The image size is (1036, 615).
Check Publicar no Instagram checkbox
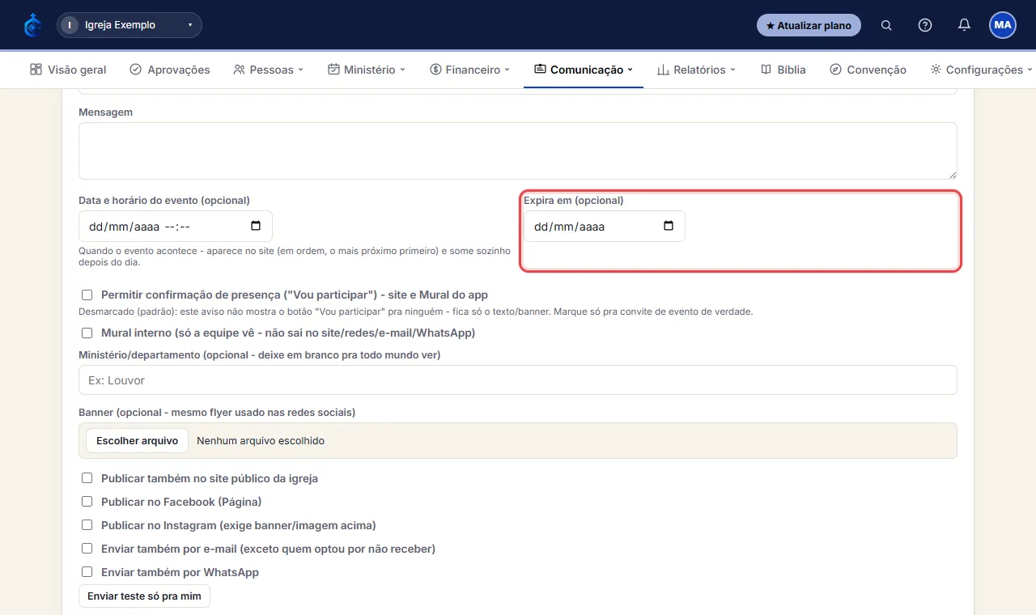[x=87, y=525]
